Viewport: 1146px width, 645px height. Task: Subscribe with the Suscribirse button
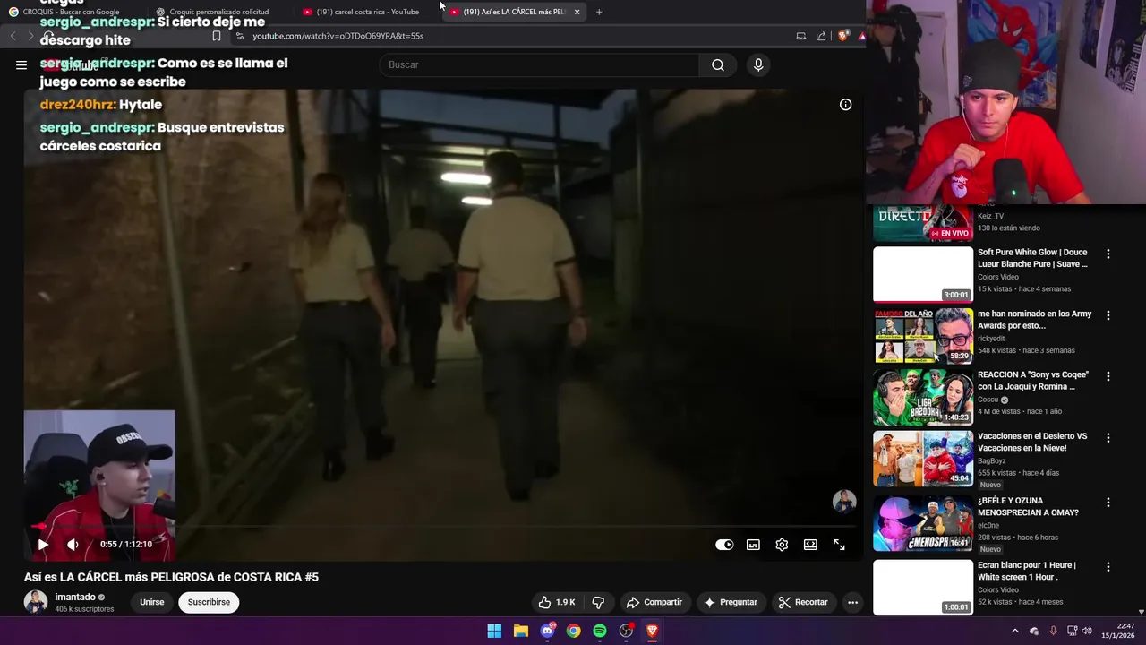pos(209,602)
